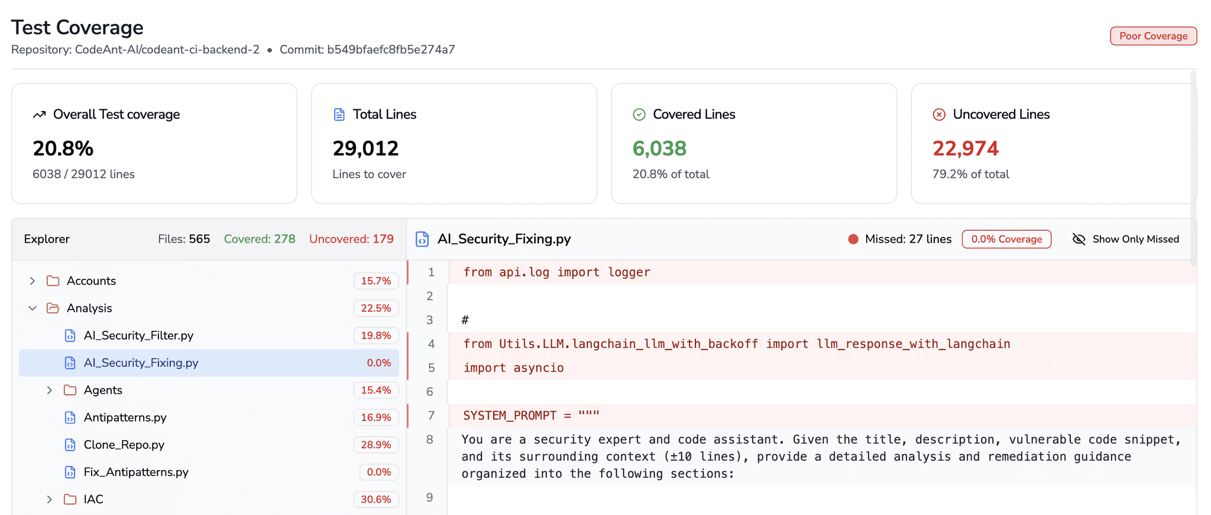The height and width of the screenshot is (515, 1211).
Task: Click the 20.8% overall coverage value
Action: click(x=63, y=148)
